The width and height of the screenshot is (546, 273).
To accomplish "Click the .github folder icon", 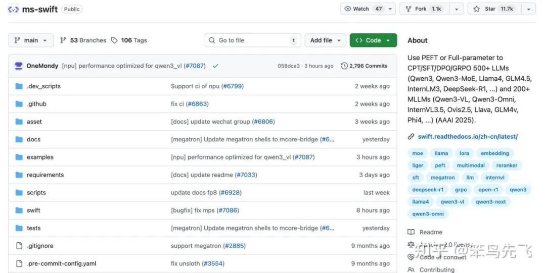I will (x=19, y=104).
